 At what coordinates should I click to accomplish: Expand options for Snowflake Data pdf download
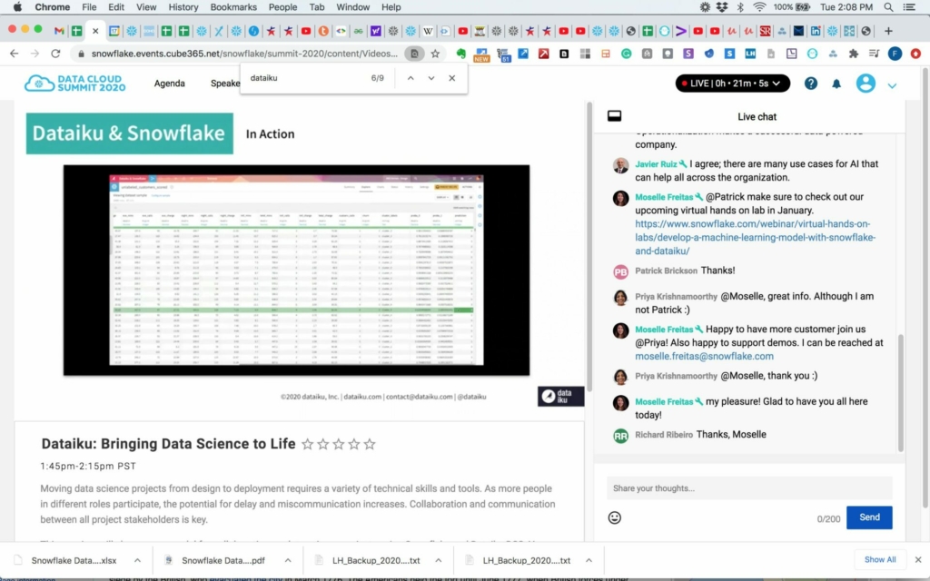click(x=288, y=560)
